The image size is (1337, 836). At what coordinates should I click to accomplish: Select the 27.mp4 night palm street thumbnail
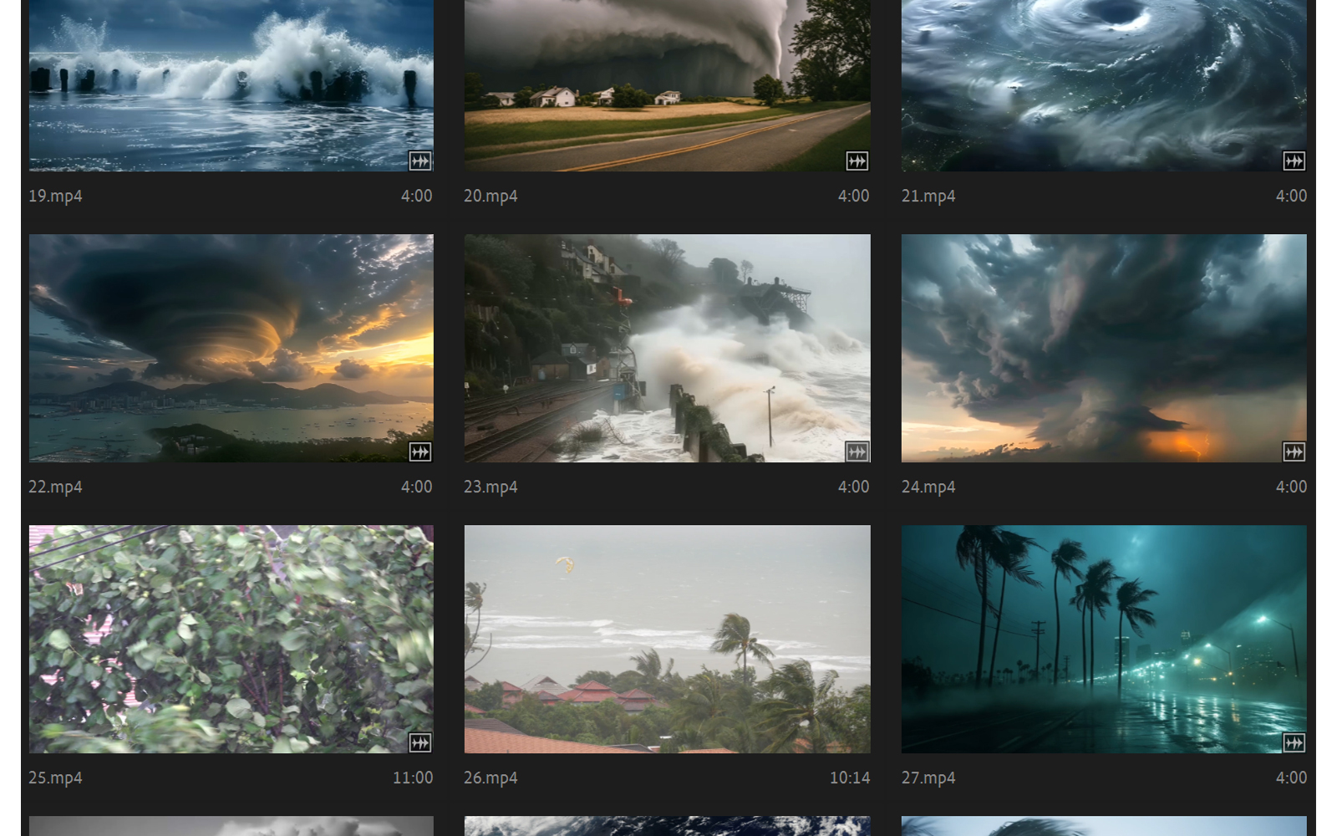(1104, 639)
